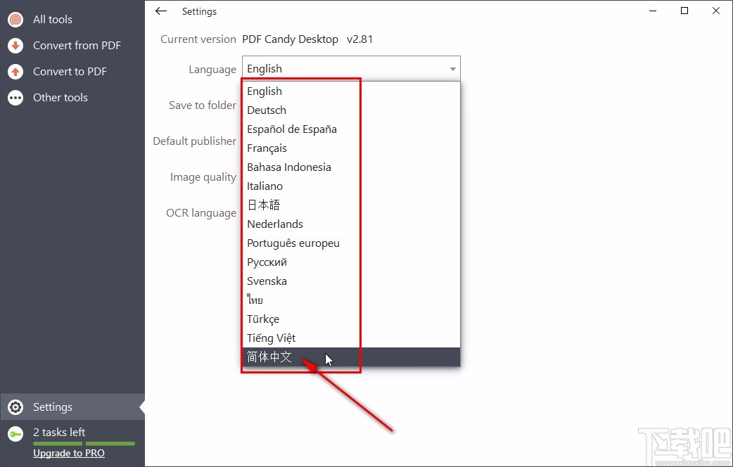The image size is (733, 467).
Task: Collapse the Language dropdown arrow
Action: click(452, 69)
